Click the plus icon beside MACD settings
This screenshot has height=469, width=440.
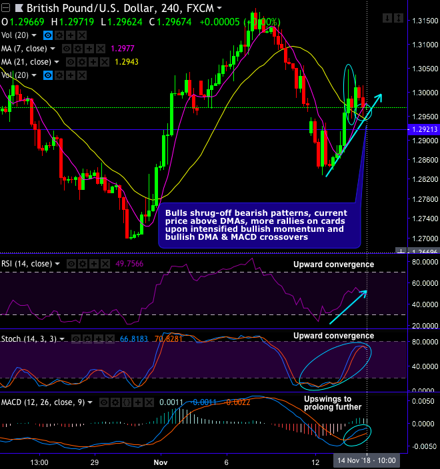[x=138, y=402]
